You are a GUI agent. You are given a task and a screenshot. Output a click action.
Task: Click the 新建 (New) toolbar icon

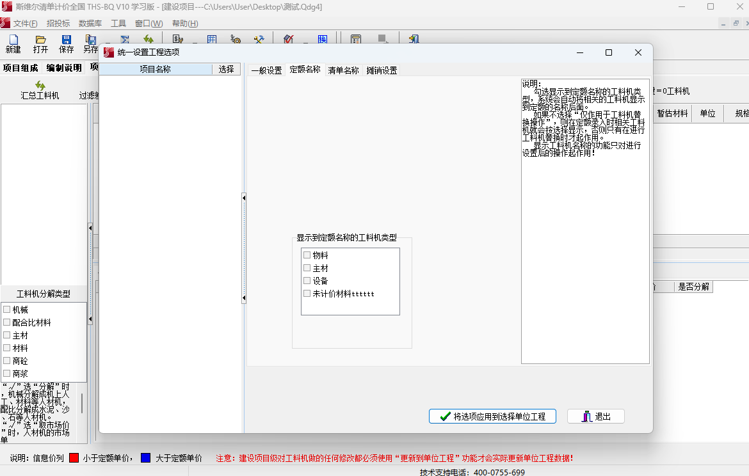click(x=13, y=39)
